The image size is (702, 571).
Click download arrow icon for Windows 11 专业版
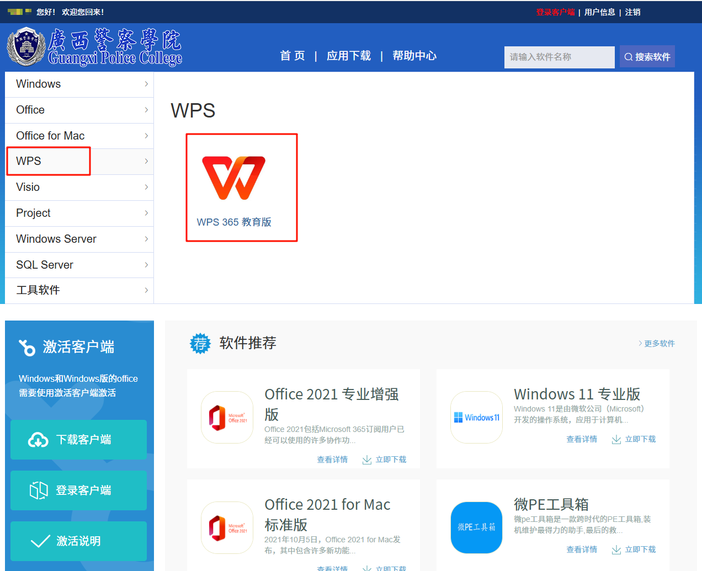pos(616,440)
